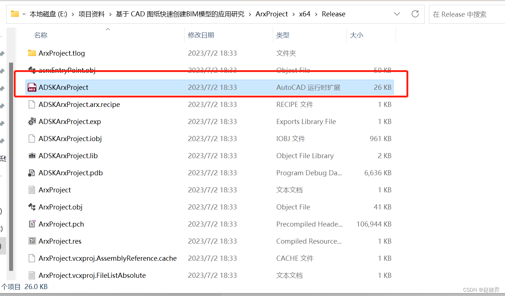Select the ADSKArxProject runtime extension file name
This screenshot has height=296, width=505.
pyautogui.click(x=63, y=87)
